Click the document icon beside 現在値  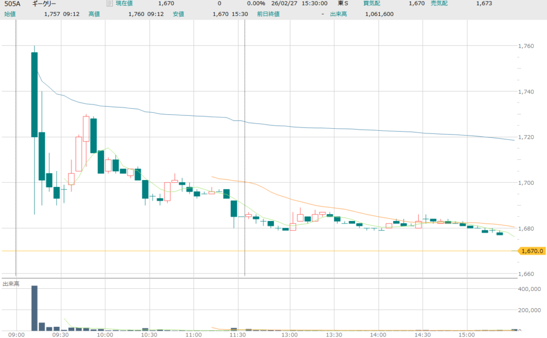pos(110,4)
